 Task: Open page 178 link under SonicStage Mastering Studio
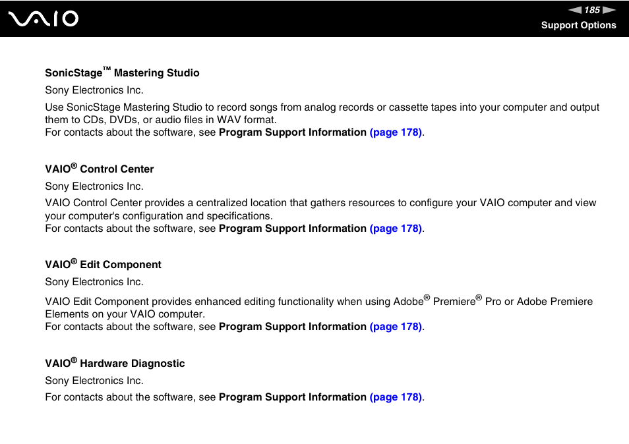click(396, 132)
